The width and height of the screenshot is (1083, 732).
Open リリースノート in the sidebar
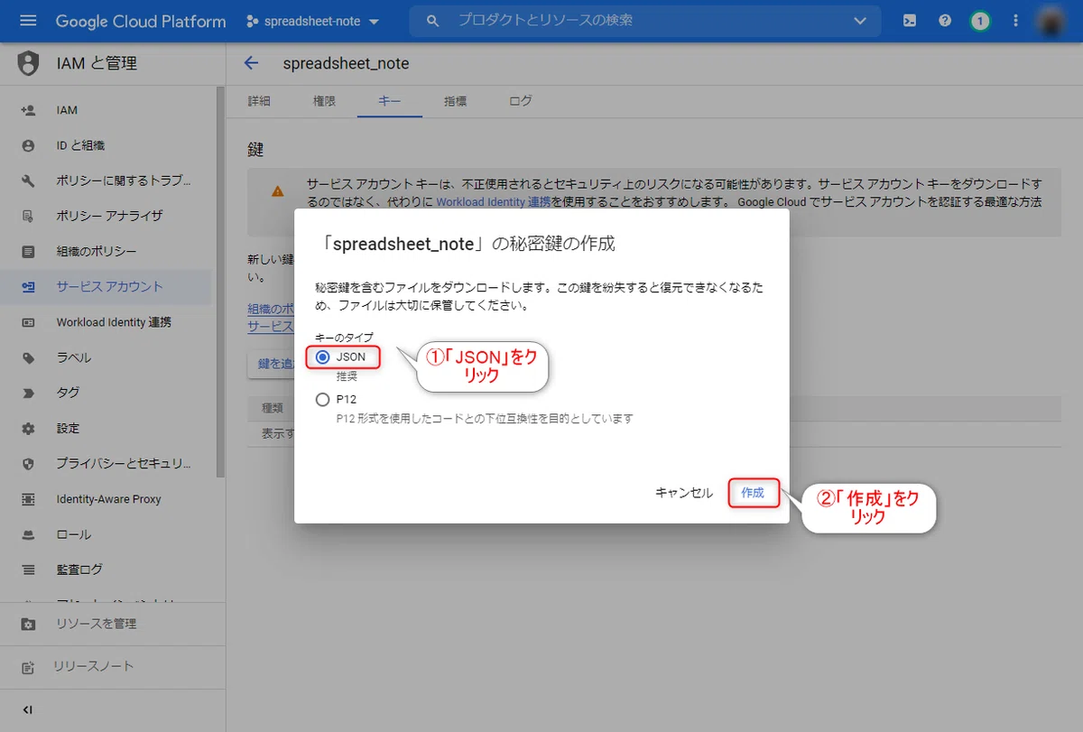112,666
